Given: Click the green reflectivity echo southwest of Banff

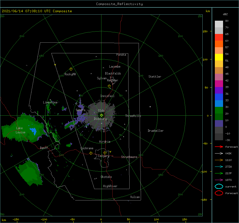Looking at the screenshot, I should pyautogui.click(x=30, y=173).
